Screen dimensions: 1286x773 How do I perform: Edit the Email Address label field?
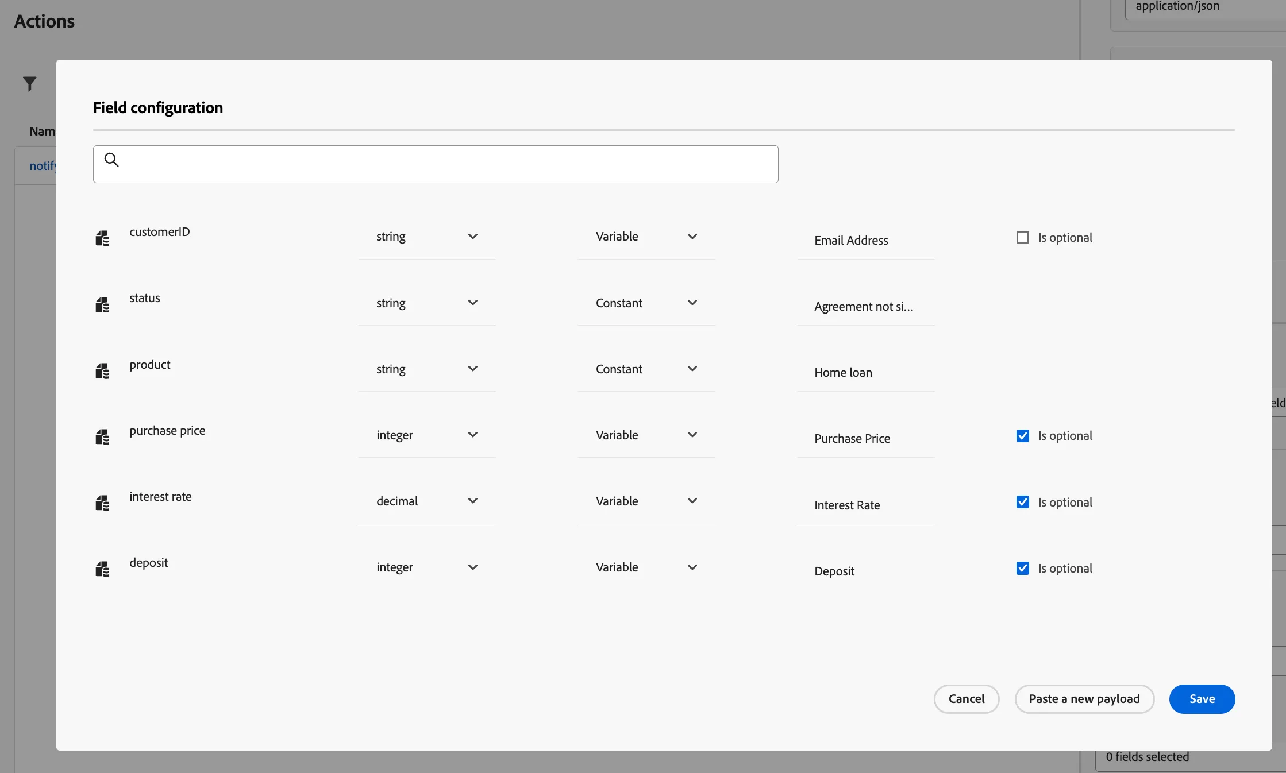pos(866,240)
